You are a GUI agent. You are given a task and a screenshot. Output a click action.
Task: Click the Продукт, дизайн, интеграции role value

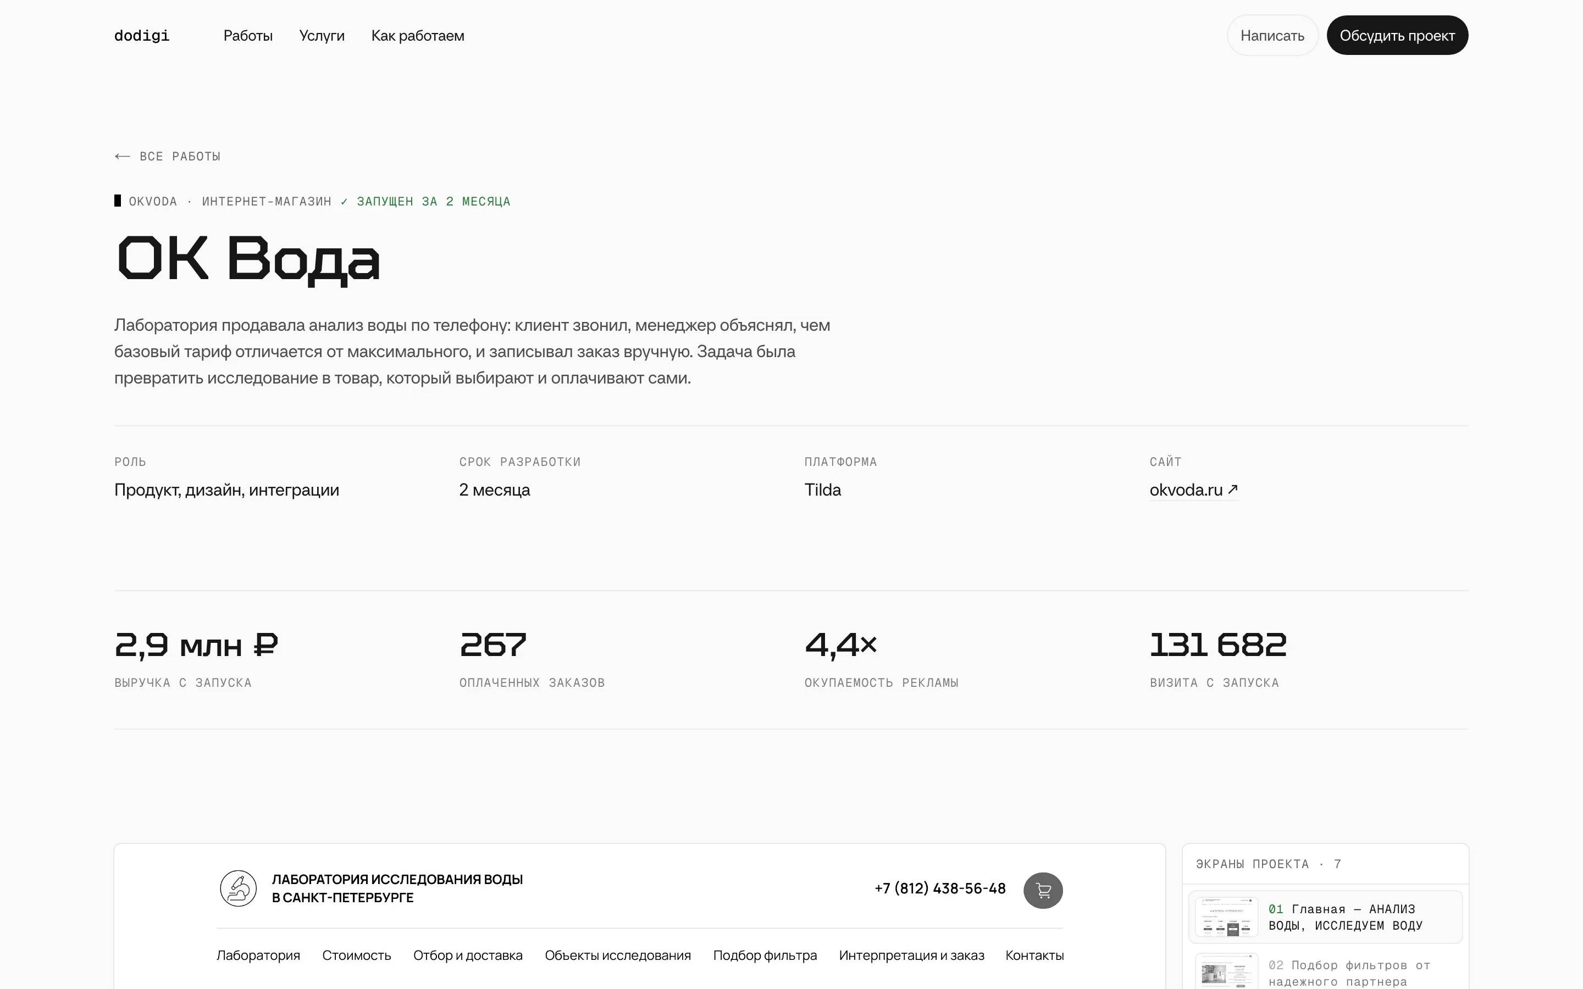(227, 490)
